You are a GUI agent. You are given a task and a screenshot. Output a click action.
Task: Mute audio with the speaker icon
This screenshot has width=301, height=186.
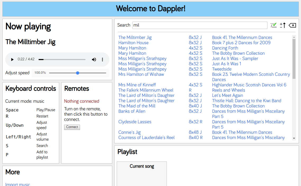[94, 60]
